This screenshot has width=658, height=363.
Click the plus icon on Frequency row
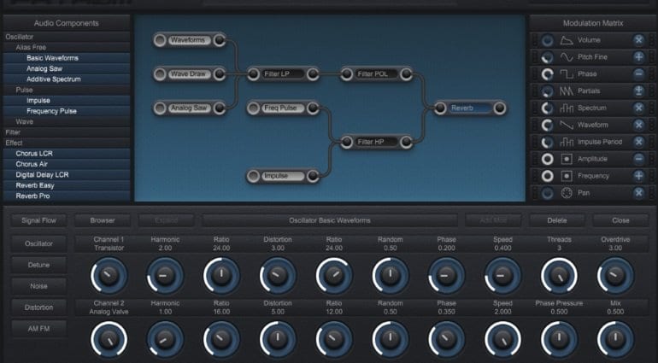[x=638, y=176]
